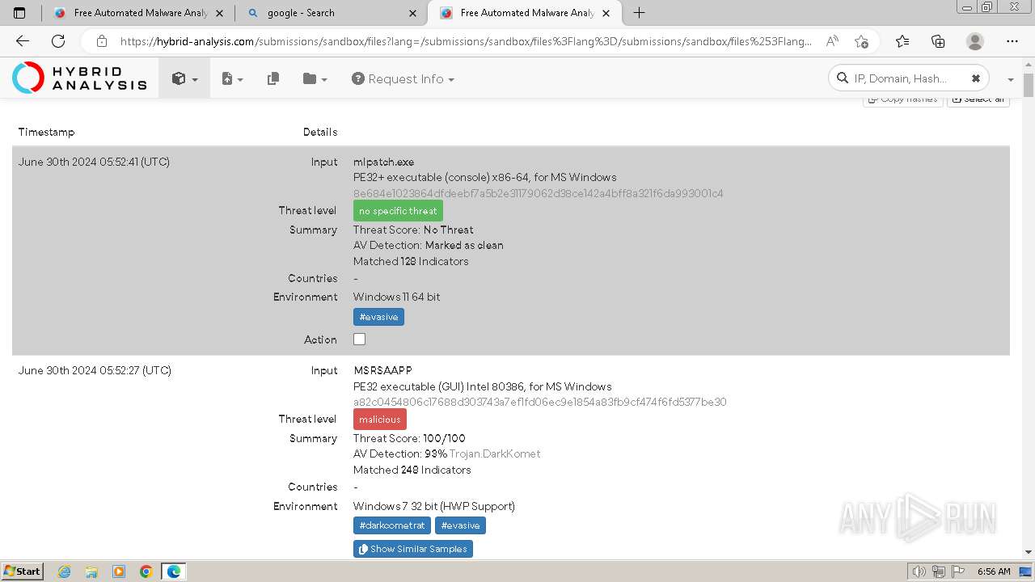The image size is (1035, 582).
Task: Click the Details column header
Action: click(x=320, y=132)
